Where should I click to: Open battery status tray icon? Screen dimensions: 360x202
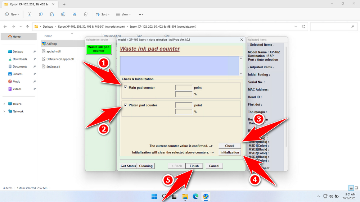(337, 196)
